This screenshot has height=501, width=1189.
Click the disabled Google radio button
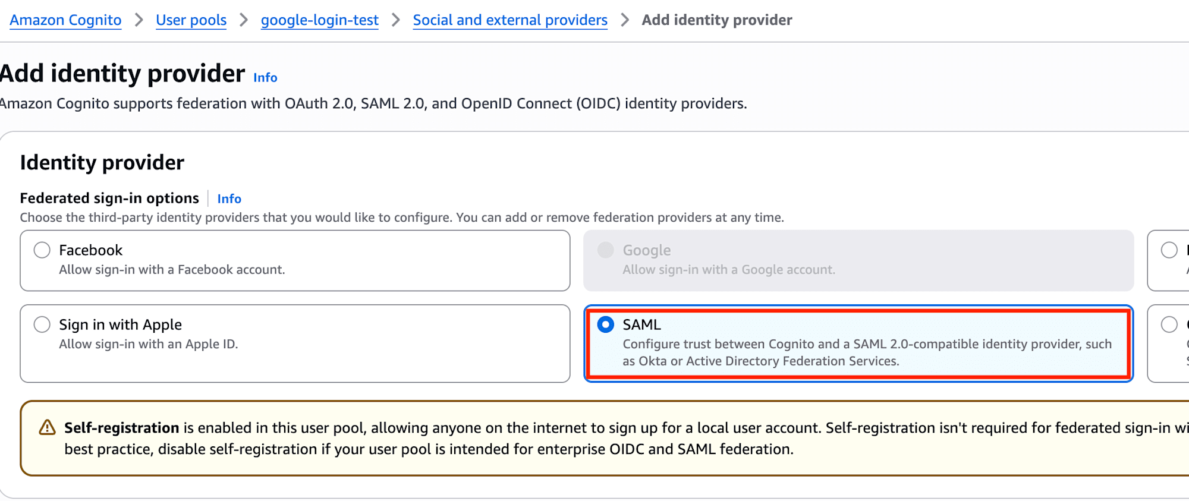point(605,250)
